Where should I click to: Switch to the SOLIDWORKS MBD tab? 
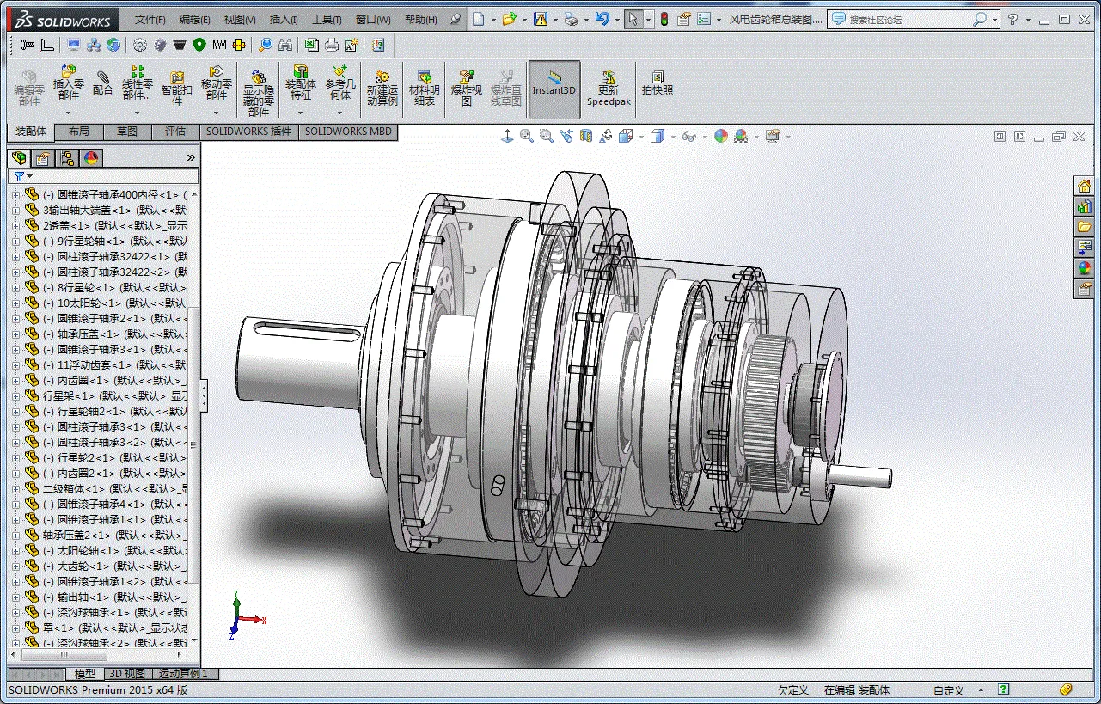(x=348, y=132)
